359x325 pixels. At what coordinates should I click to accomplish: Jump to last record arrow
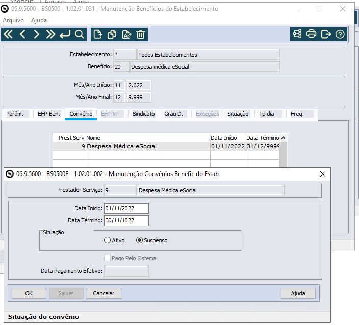(50, 34)
